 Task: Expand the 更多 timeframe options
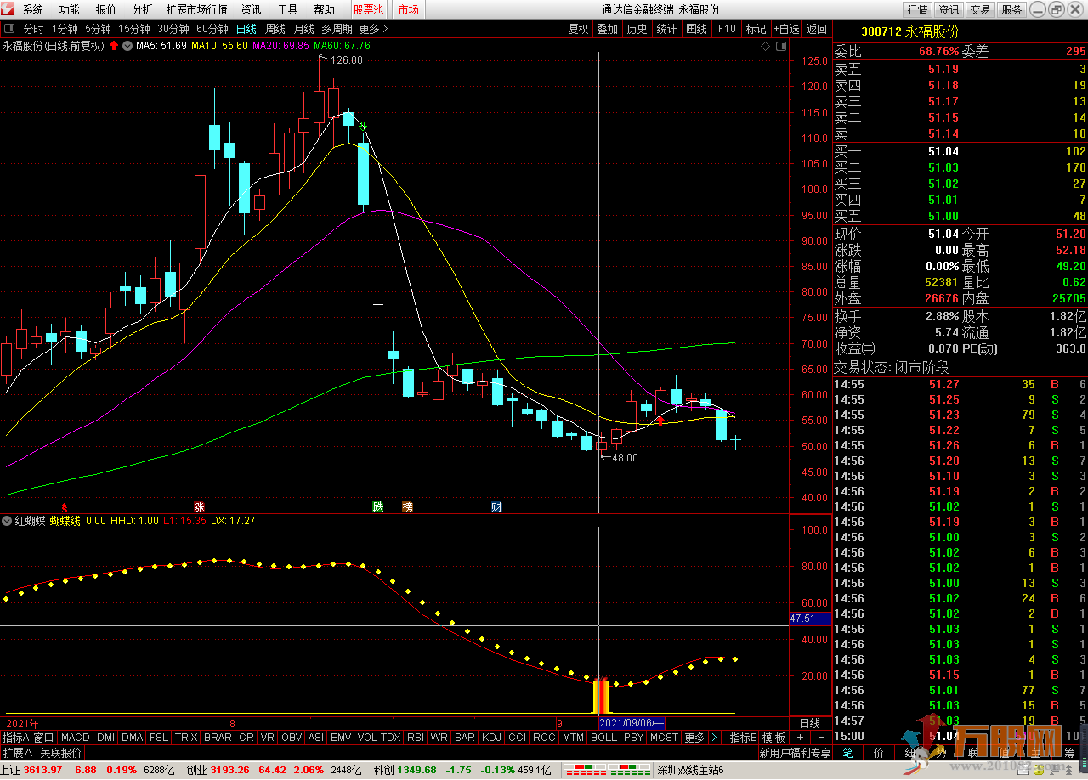[373, 29]
